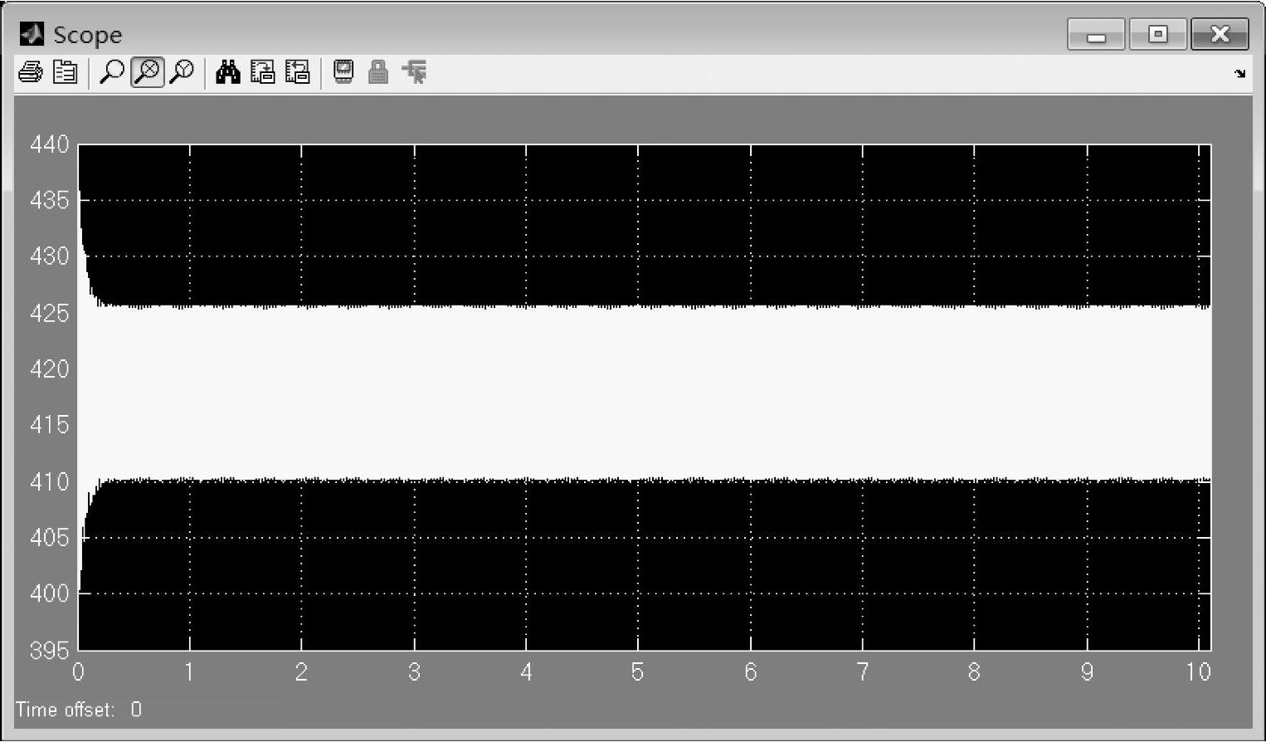
Task: Click the y-axis label 430
Action: (x=49, y=256)
